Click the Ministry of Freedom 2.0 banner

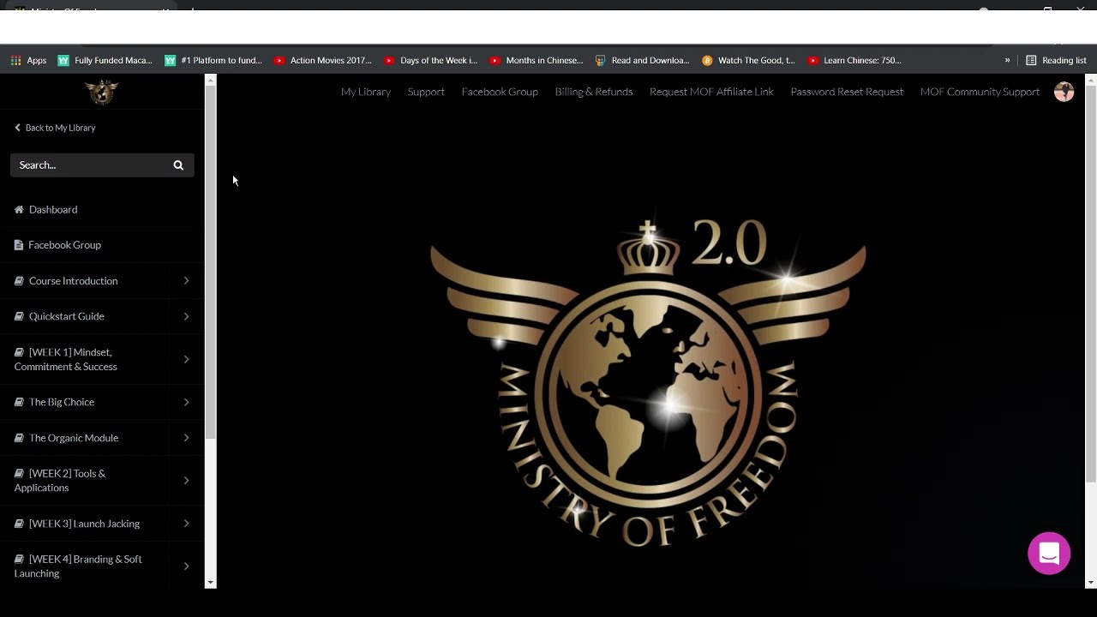648,383
